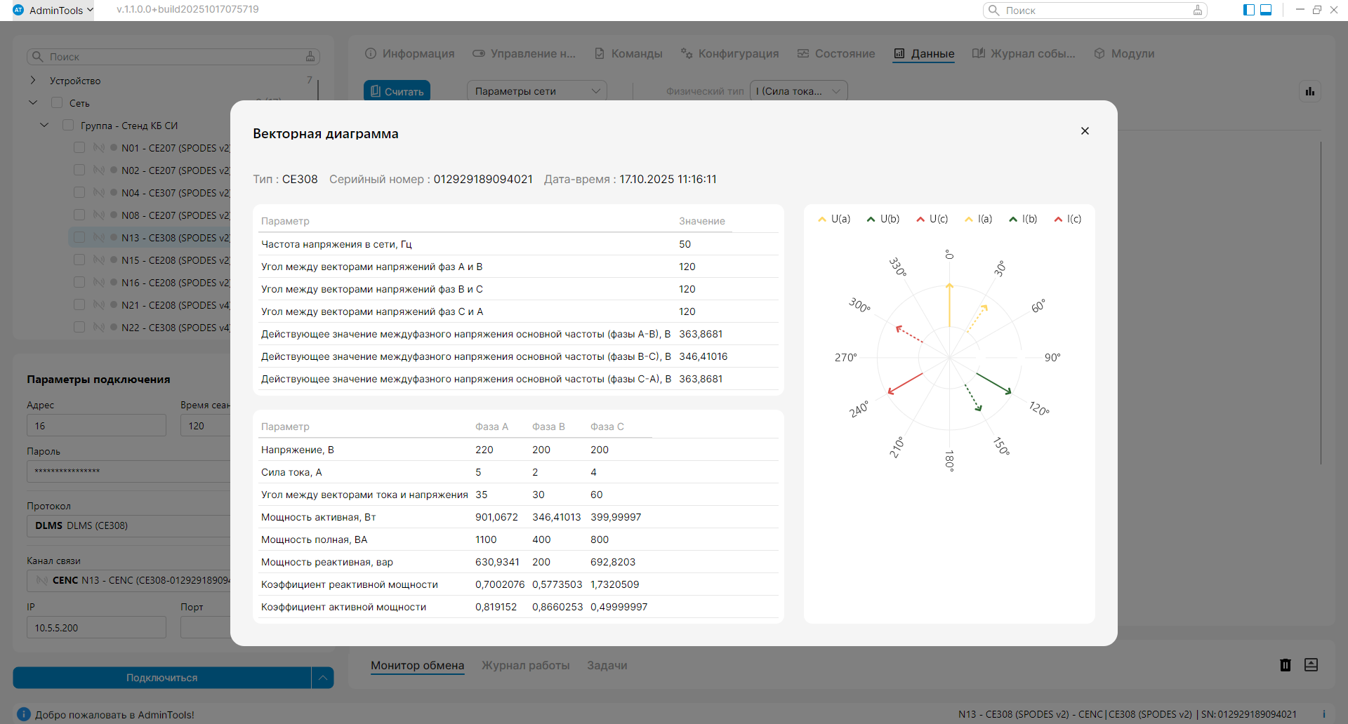Image resolution: width=1348 pixels, height=724 pixels.
Task: Open the Физический тип dropdown
Action: point(798,91)
